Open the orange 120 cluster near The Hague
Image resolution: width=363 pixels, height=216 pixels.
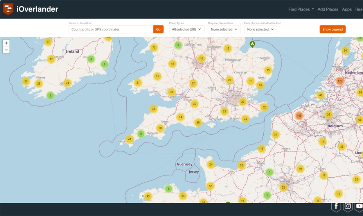340,81
